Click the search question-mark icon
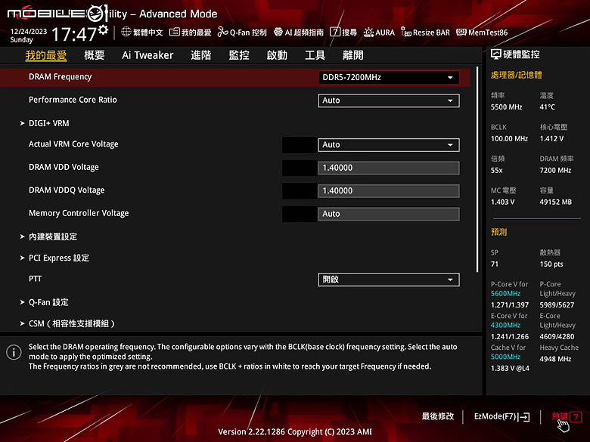The width and height of the screenshot is (590, 442). (335, 32)
